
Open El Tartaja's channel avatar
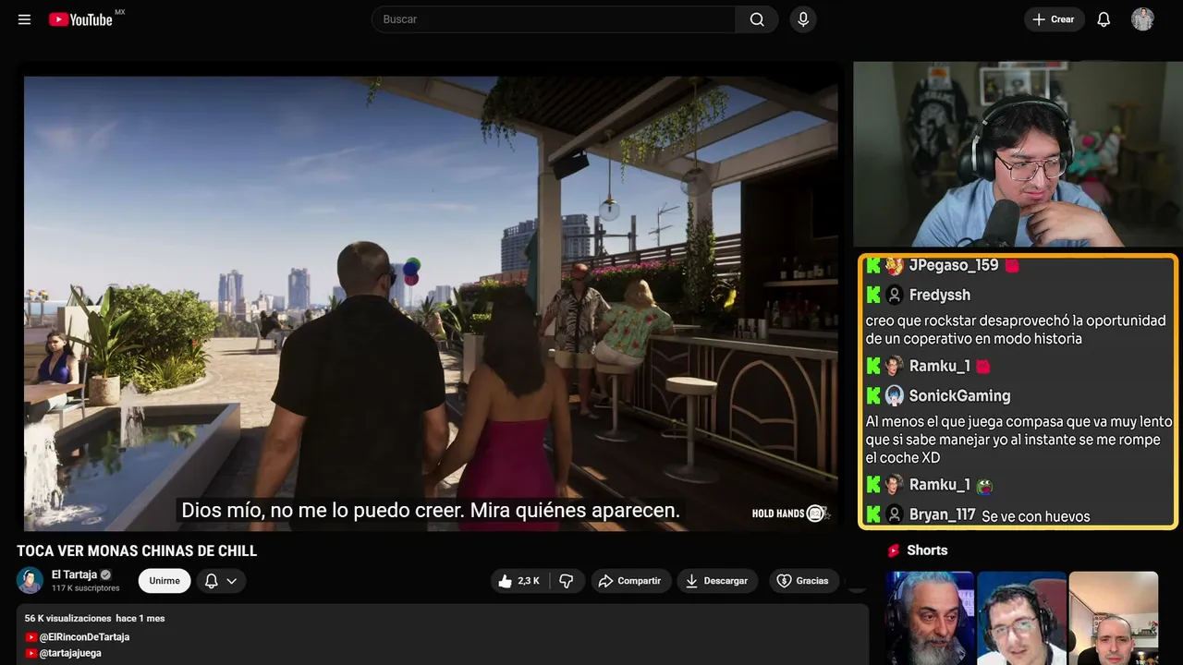point(30,580)
